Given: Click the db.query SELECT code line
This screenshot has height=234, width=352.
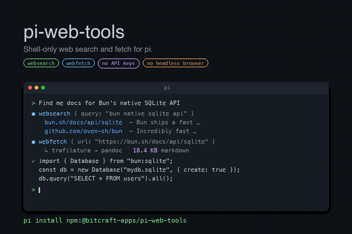Looking at the screenshot, I should point(106,178).
